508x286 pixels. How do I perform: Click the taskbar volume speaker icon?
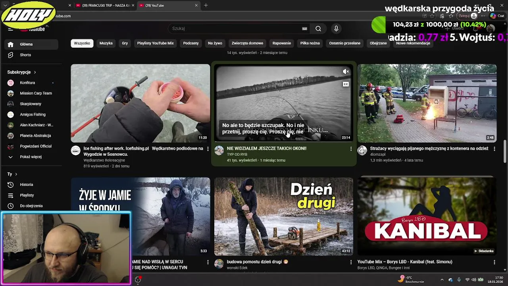[x=473, y=280]
